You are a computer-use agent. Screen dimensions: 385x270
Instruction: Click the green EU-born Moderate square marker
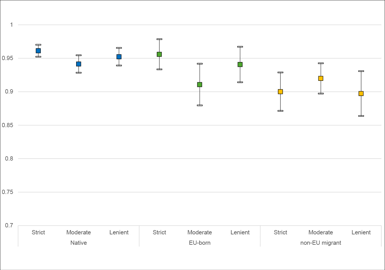pyautogui.click(x=200, y=84)
